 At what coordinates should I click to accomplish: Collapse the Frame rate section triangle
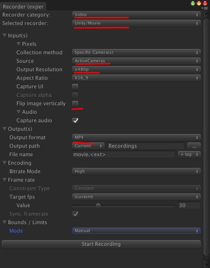[x=5, y=180]
